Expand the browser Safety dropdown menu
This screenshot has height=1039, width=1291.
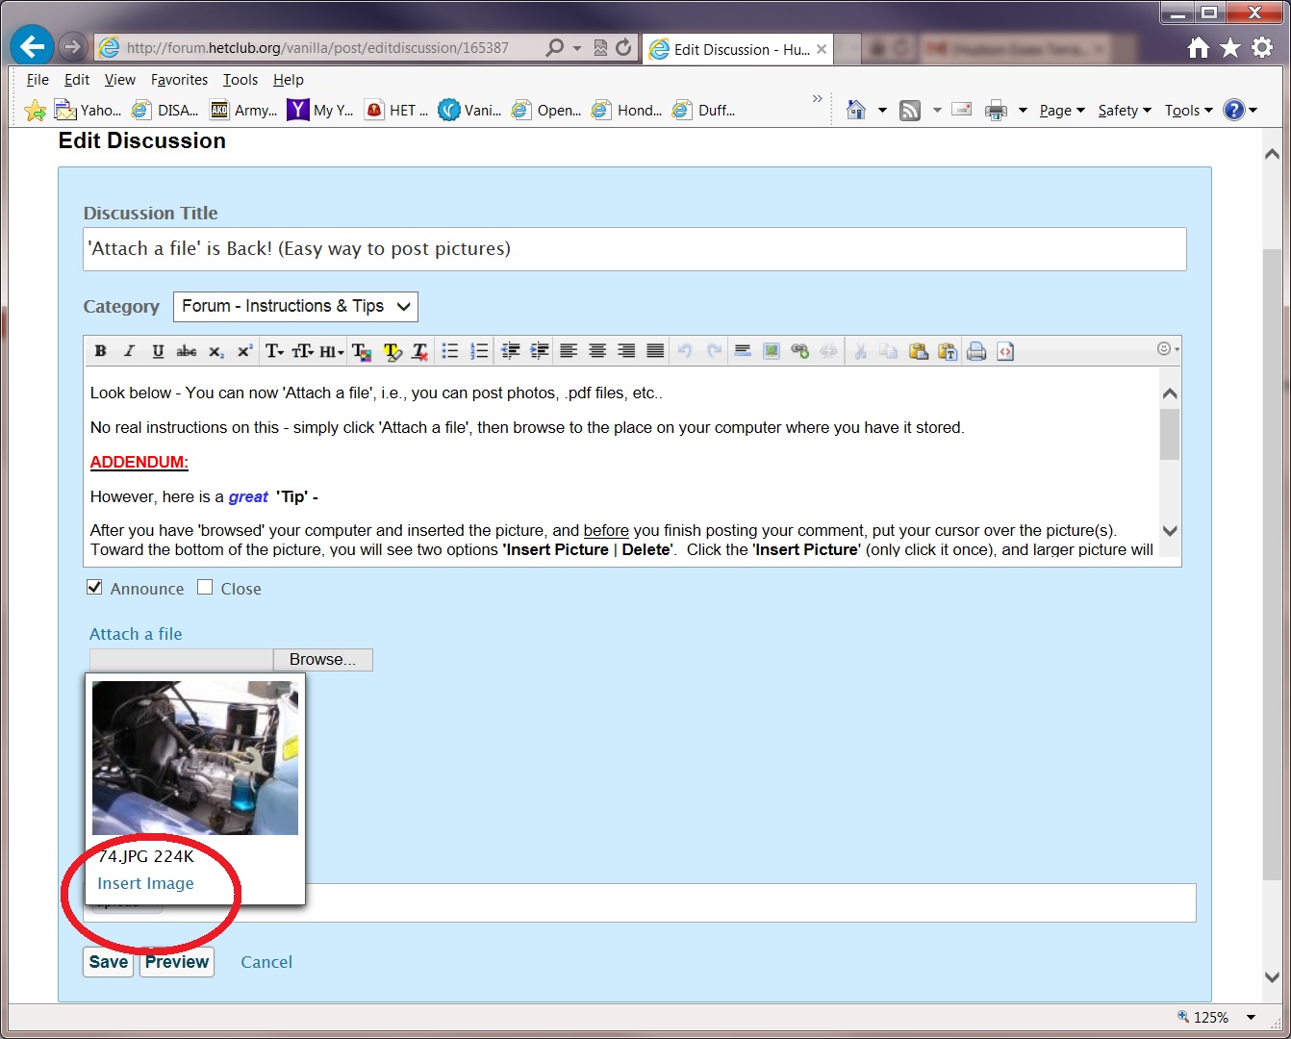click(1124, 111)
